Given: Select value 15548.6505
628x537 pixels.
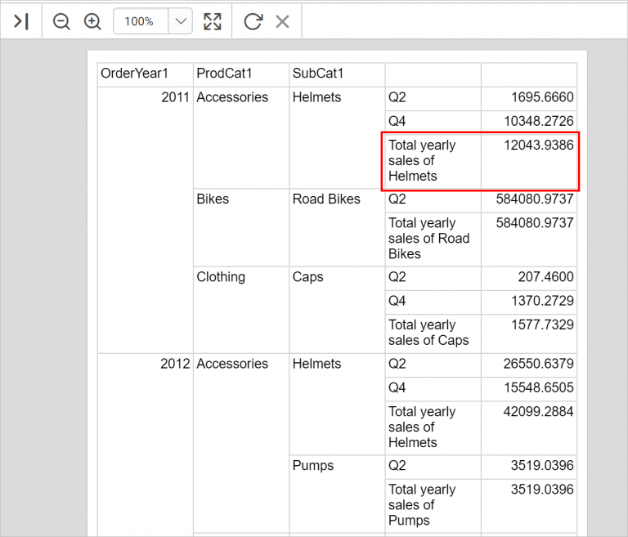Looking at the screenshot, I should tap(529, 388).
